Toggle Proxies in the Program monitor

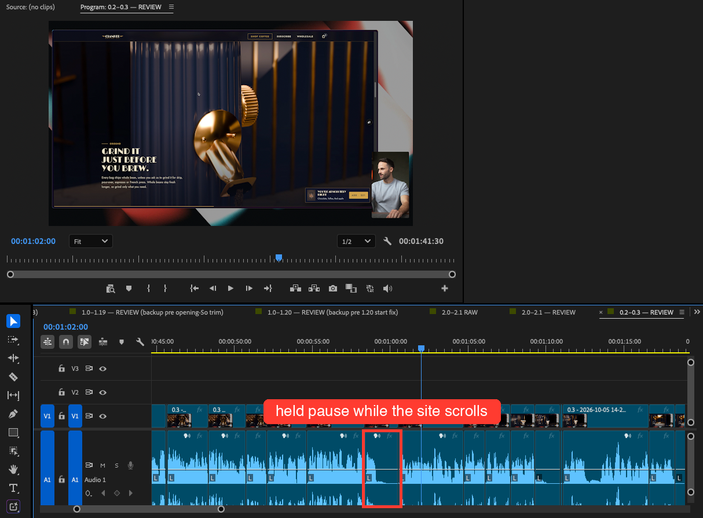coord(369,288)
